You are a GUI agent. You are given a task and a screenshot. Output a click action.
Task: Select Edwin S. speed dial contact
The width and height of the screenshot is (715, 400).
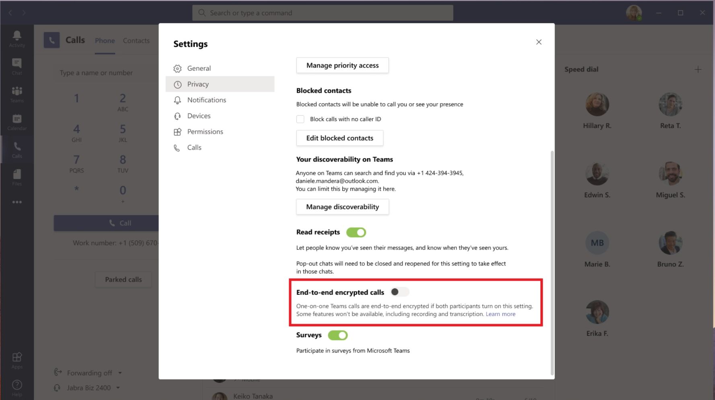[597, 180]
